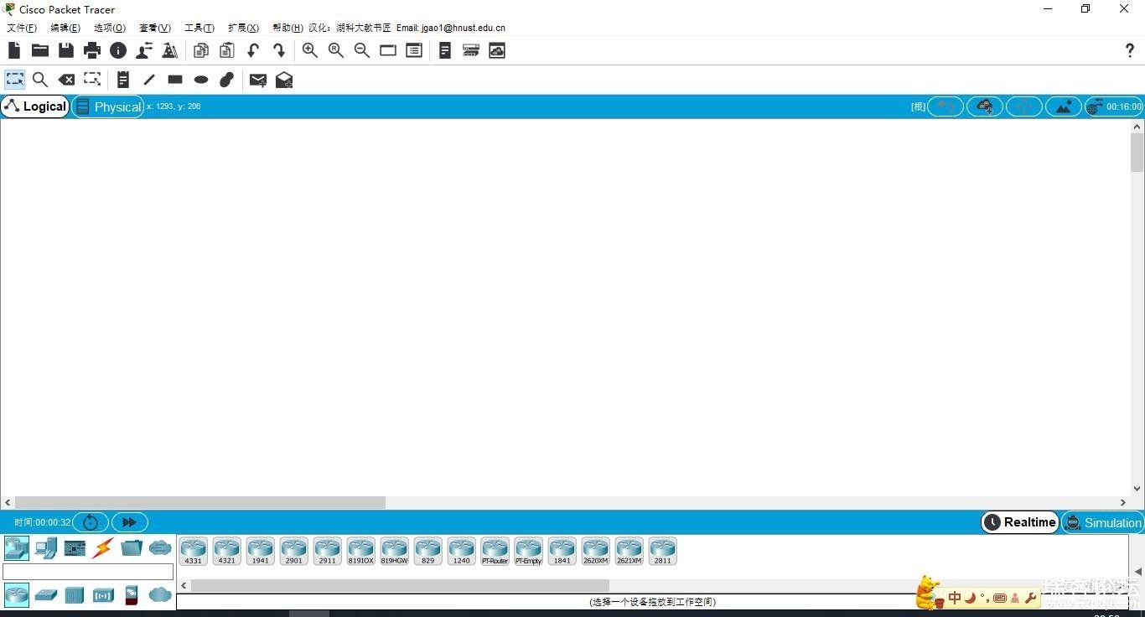Redo the action with the Redo arrow
Image resolution: width=1145 pixels, height=617 pixels.
279,50
